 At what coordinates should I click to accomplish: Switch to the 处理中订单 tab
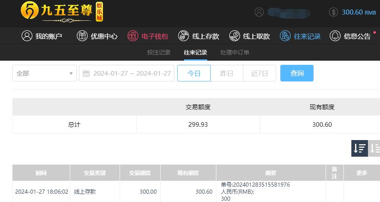click(235, 52)
